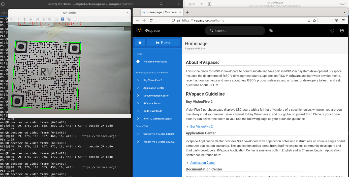Open terminal search magnifier icon

[161, 4]
